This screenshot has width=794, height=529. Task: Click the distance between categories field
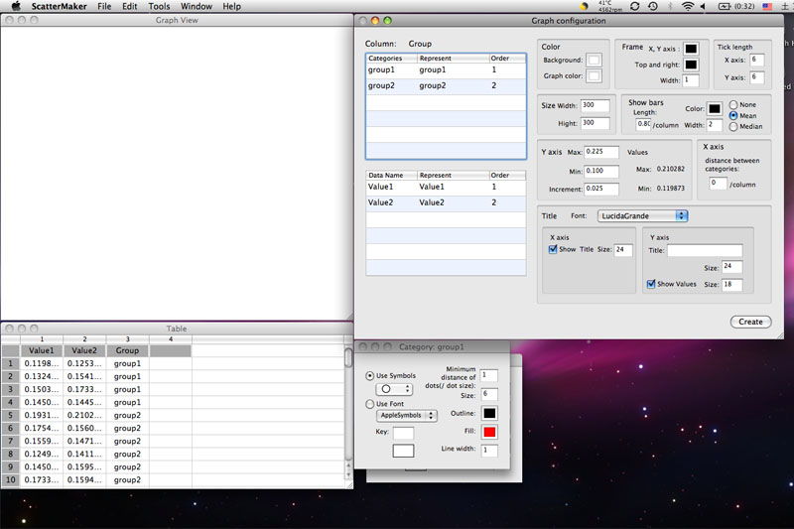point(718,184)
